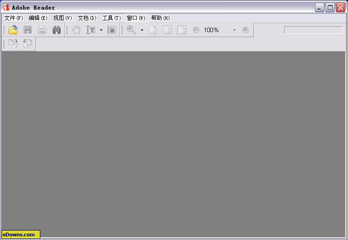The image size is (348, 240).
Task: Select the Snapshot camera tool
Action: [111, 30]
